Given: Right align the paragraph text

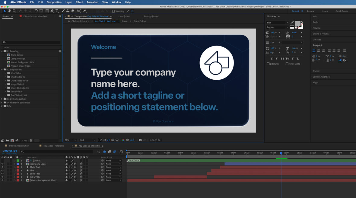Looking at the screenshot, I should tap(323, 51).
